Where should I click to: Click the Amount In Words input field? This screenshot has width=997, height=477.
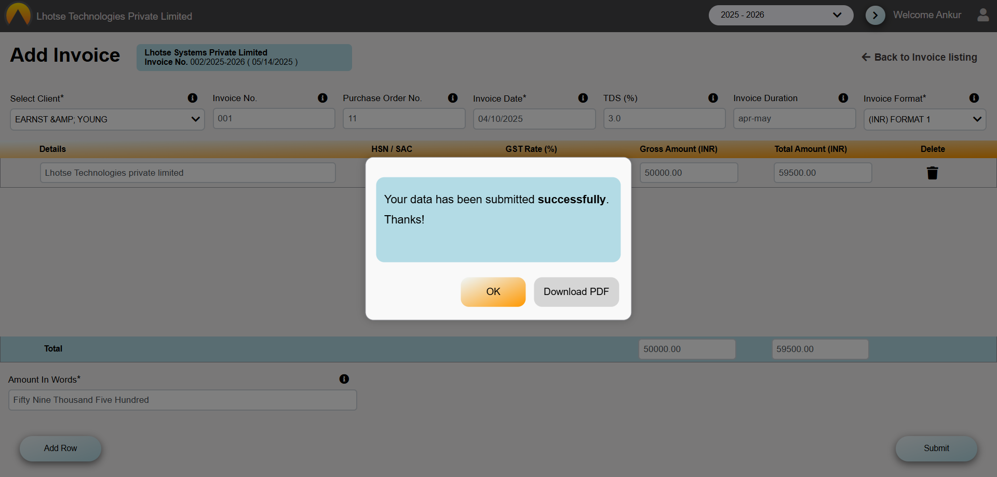[183, 400]
